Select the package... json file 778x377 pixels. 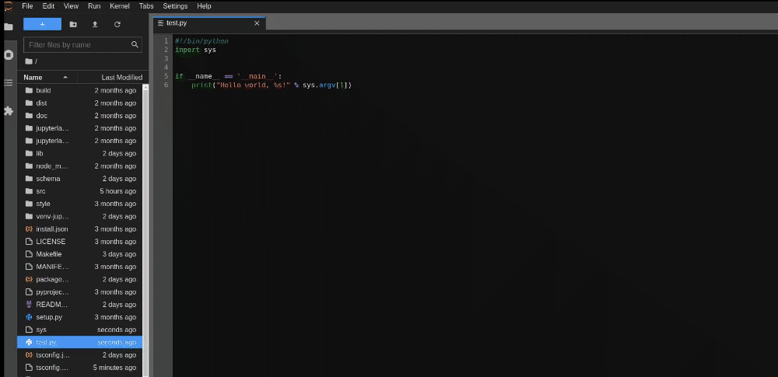pos(80,279)
